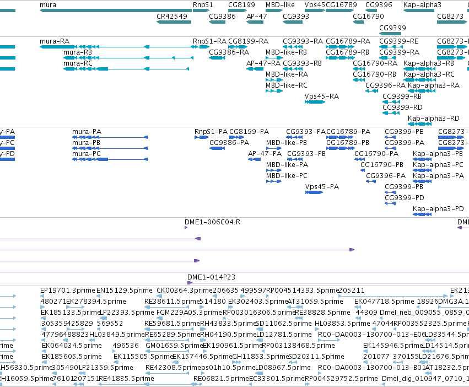
Task: Click transcript label CG16790-RB
Action: (x=374, y=74)
